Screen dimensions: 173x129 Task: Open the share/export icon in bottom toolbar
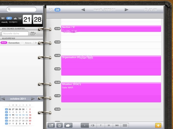[x=51, y=125]
